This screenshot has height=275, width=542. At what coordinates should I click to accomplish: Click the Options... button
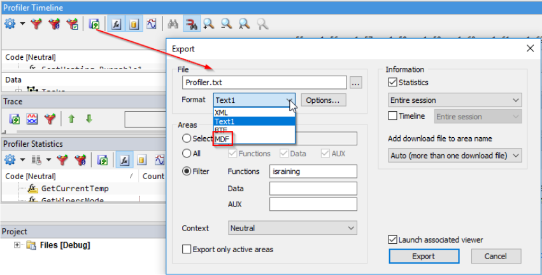pyautogui.click(x=324, y=100)
